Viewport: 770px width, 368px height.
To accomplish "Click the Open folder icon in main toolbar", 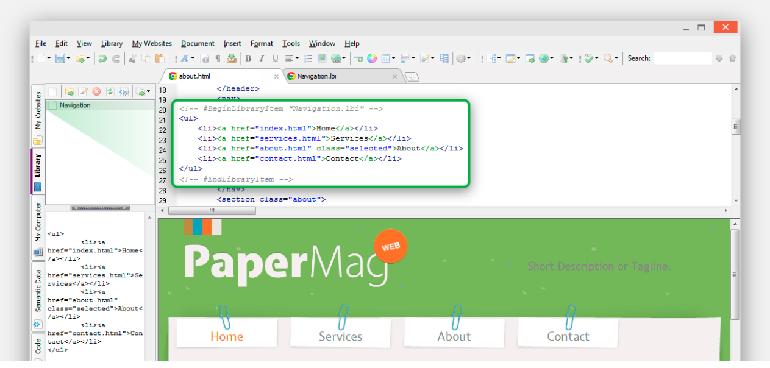I will point(80,58).
